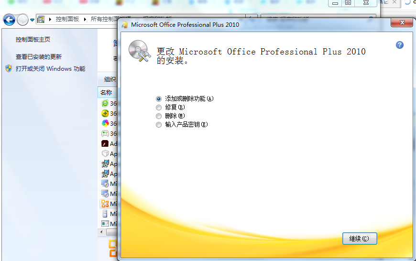Click the 360 colorful pinwheel icon in list
The height and width of the screenshot is (261, 416).
tap(105, 123)
